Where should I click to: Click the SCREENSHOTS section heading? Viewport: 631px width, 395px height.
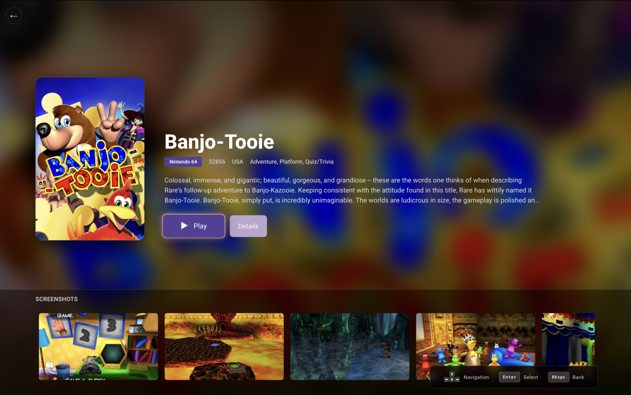(x=56, y=299)
